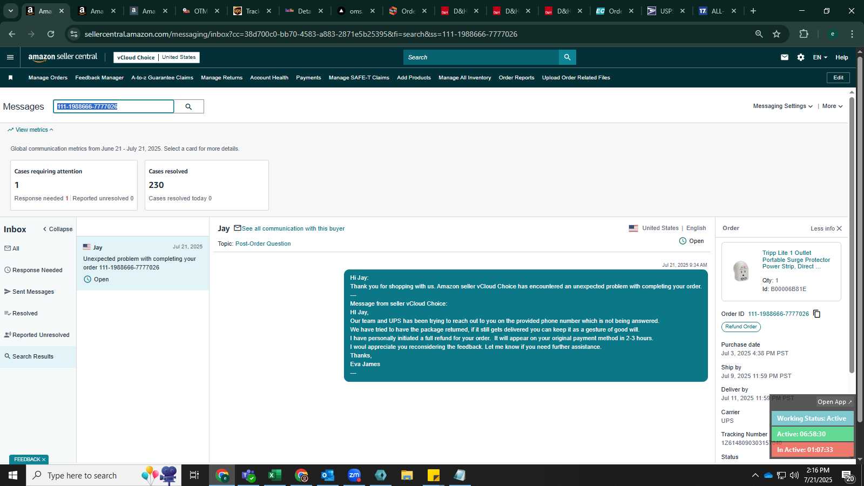Open Manage SAFE-T Claims
Image resolution: width=864 pixels, height=486 pixels.
tap(359, 78)
